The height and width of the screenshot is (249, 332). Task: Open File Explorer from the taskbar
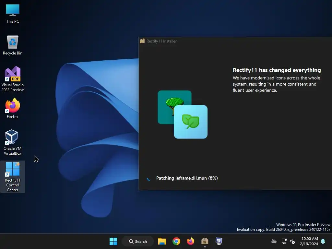pos(162,241)
